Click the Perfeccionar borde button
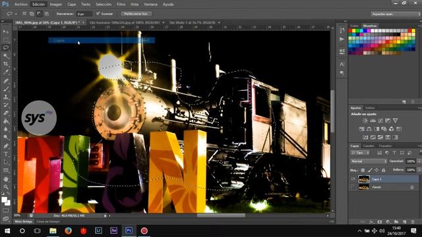The height and width of the screenshot is (237, 422). (136, 13)
